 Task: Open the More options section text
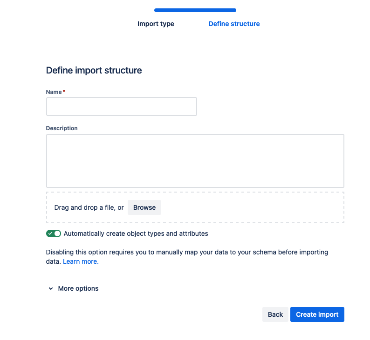click(78, 288)
